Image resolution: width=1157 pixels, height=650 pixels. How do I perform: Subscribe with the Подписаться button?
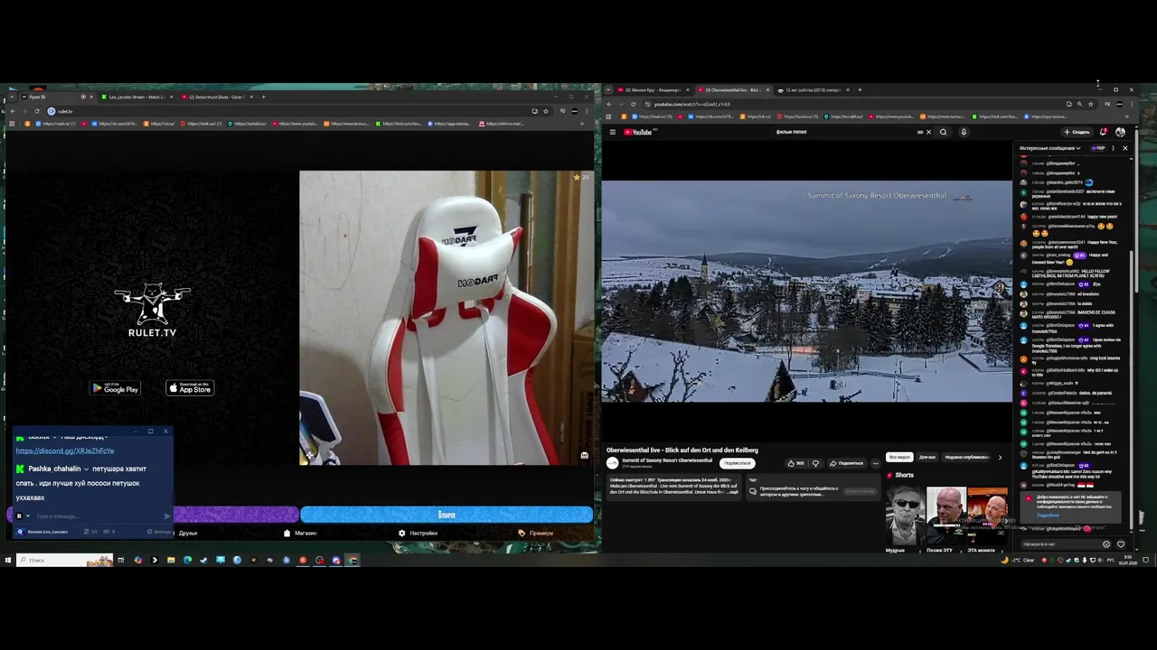[738, 463]
